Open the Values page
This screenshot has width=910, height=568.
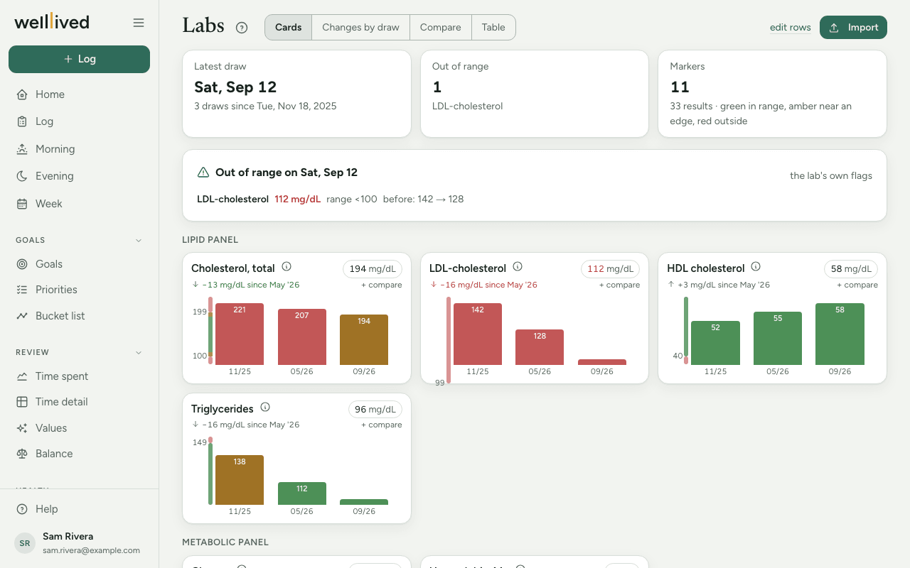coord(79,428)
